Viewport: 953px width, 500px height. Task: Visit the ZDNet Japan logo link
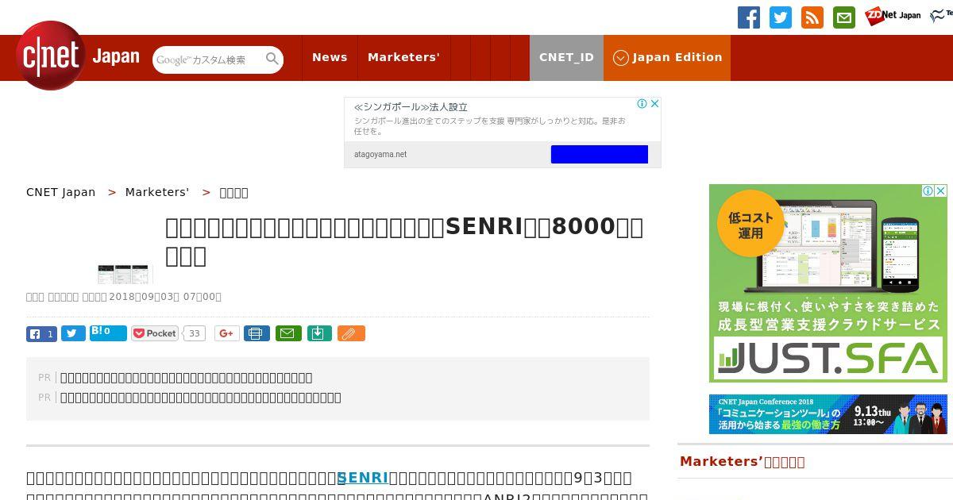click(x=893, y=15)
